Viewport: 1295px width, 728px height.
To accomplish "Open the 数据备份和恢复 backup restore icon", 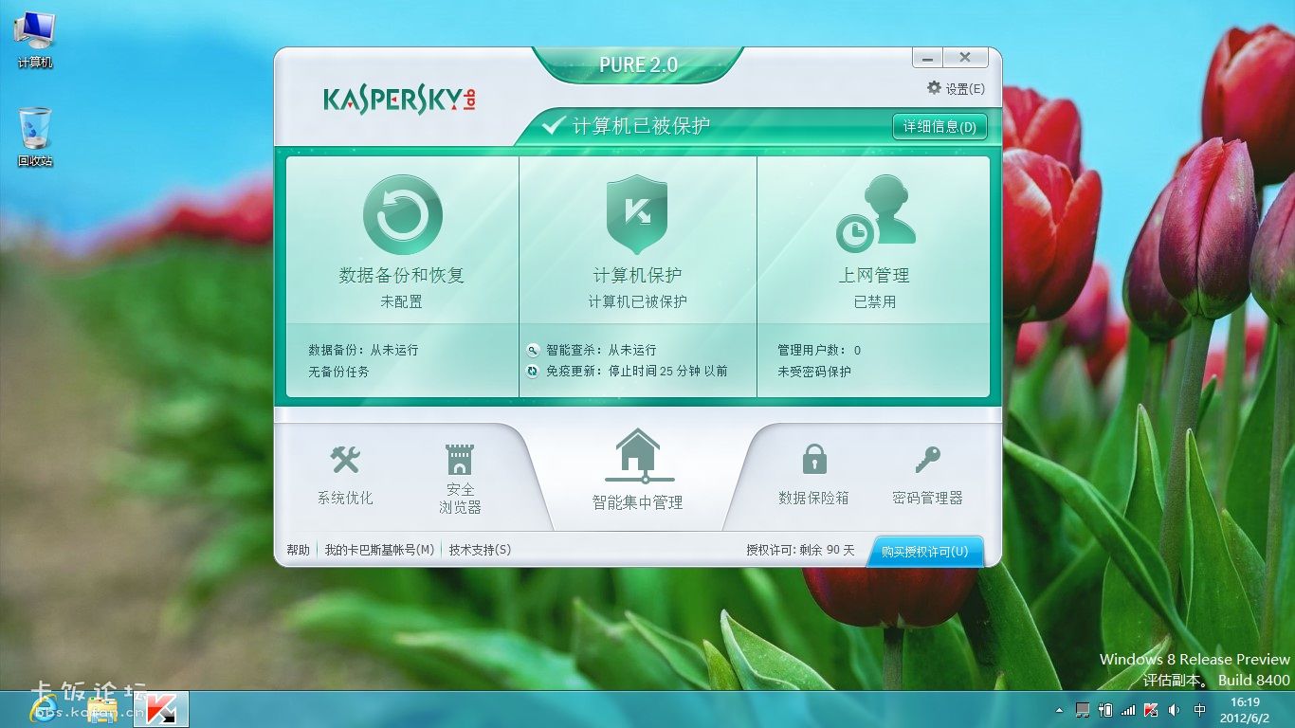I will [x=402, y=214].
